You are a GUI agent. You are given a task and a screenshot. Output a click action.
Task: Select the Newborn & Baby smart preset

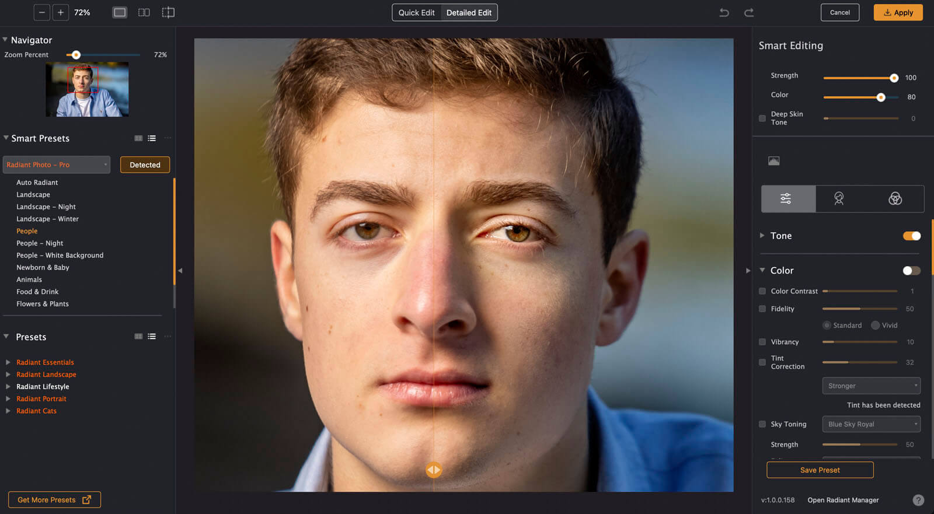click(x=43, y=267)
